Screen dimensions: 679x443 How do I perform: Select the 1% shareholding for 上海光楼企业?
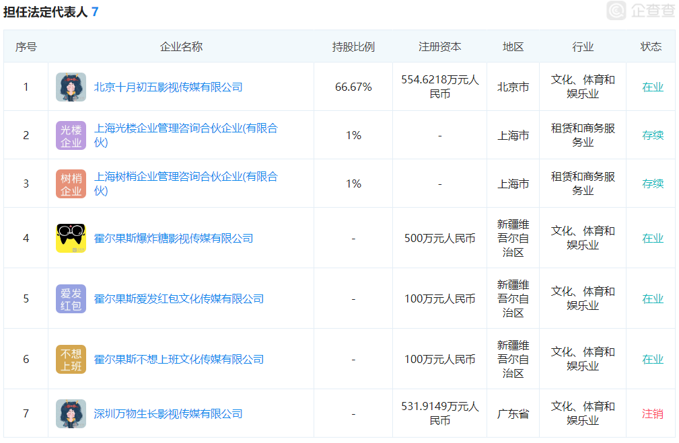353,135
